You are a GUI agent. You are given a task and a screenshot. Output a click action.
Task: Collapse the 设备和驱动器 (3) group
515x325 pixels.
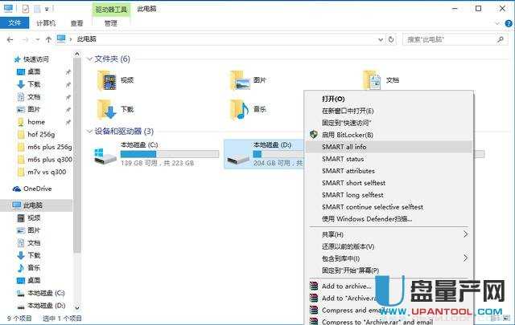[89, 131]
